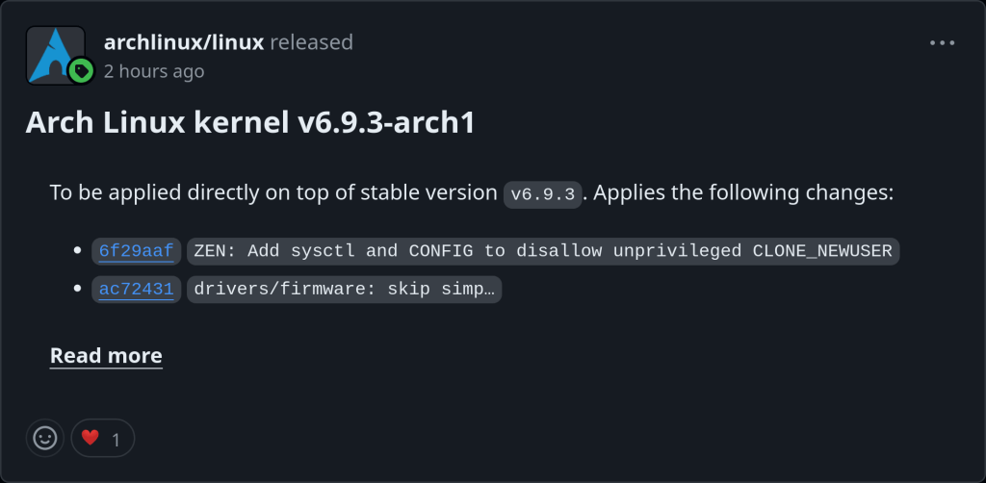Screen dimensions: 986x483
Task: Click the v6.9.3 stable version code tag
Action: coord(543,194)
